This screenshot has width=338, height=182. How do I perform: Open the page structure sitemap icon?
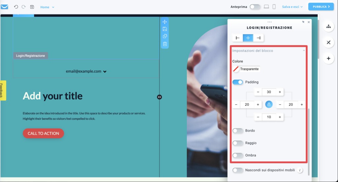tap(328, 26)
